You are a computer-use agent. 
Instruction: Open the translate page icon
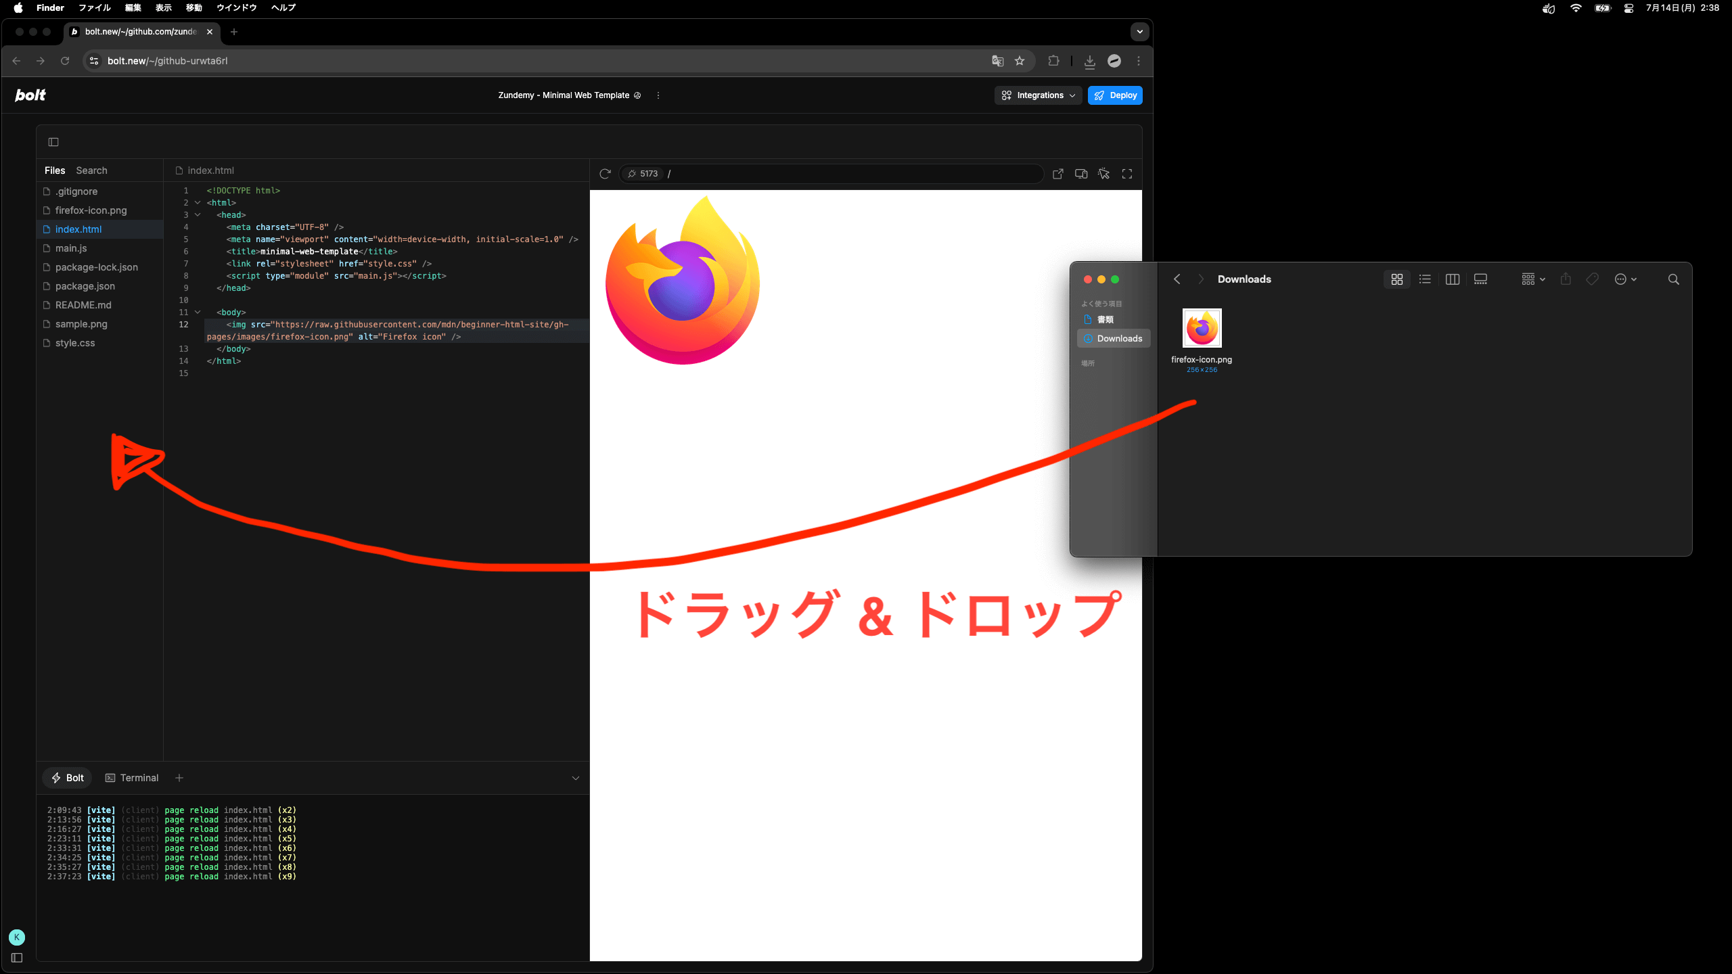(x=997, y=61)
